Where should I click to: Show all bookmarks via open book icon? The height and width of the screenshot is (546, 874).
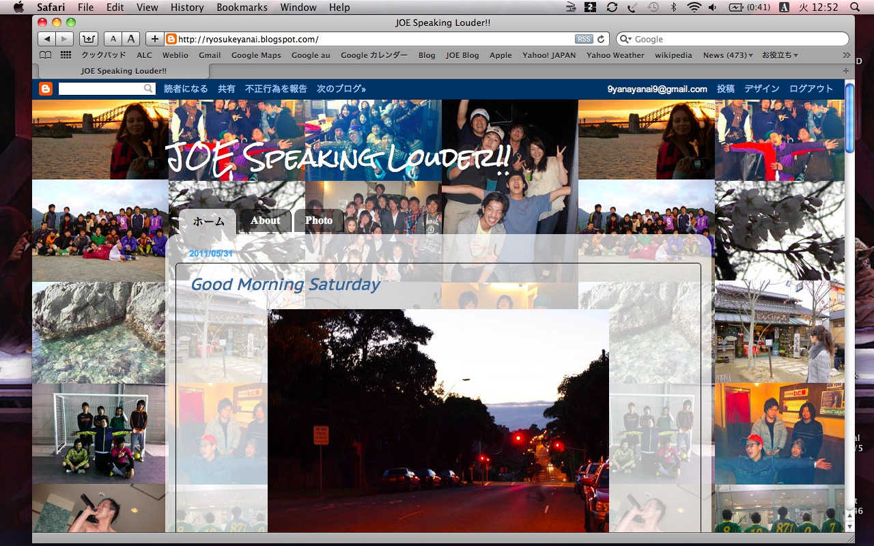coord(45,55)
